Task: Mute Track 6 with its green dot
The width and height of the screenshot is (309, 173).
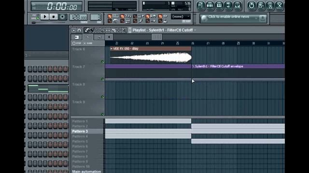Action: [x=102, y=62]
